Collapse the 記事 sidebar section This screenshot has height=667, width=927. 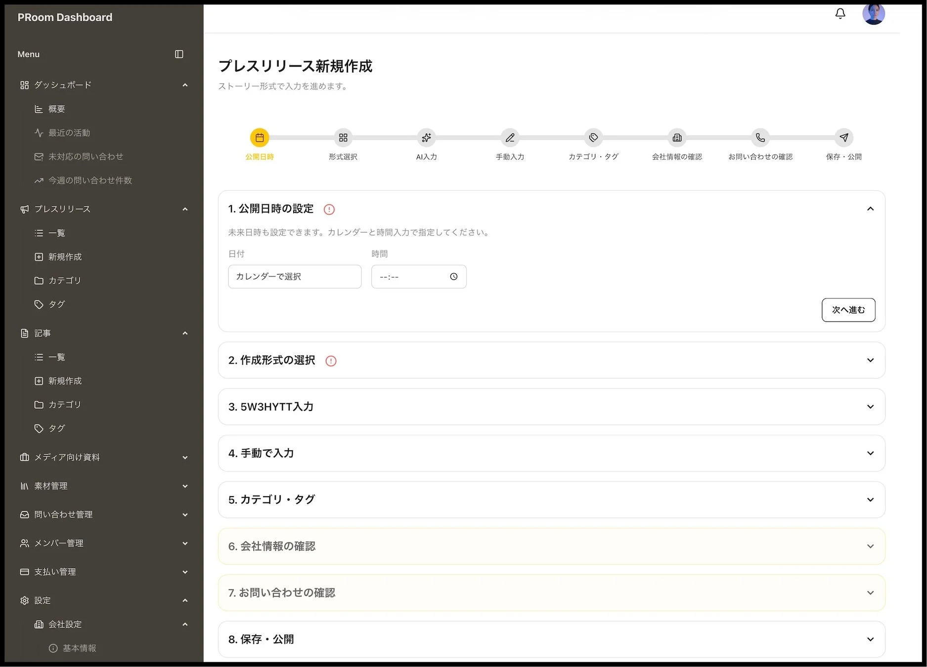click(185, 333)
